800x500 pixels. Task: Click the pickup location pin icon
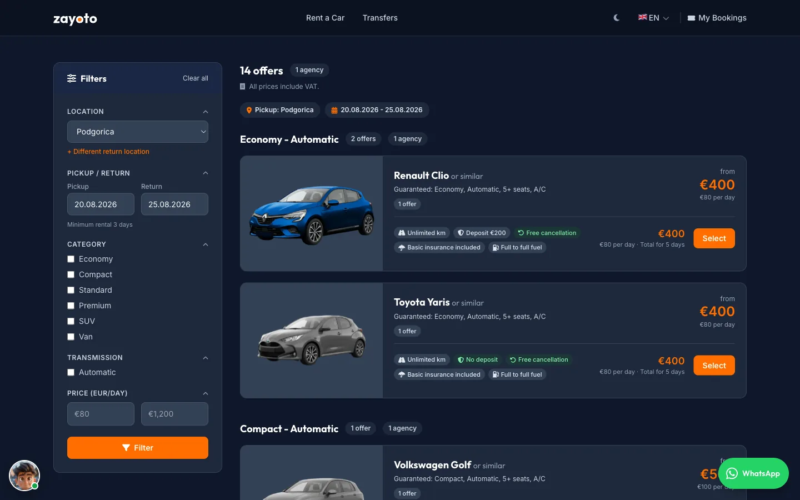(249, 110)
